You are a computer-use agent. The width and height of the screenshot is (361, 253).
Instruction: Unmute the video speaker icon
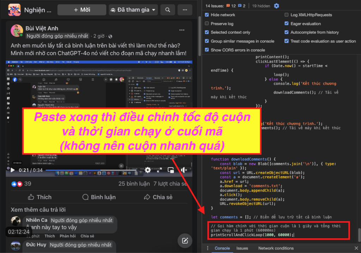click(184, 170)
